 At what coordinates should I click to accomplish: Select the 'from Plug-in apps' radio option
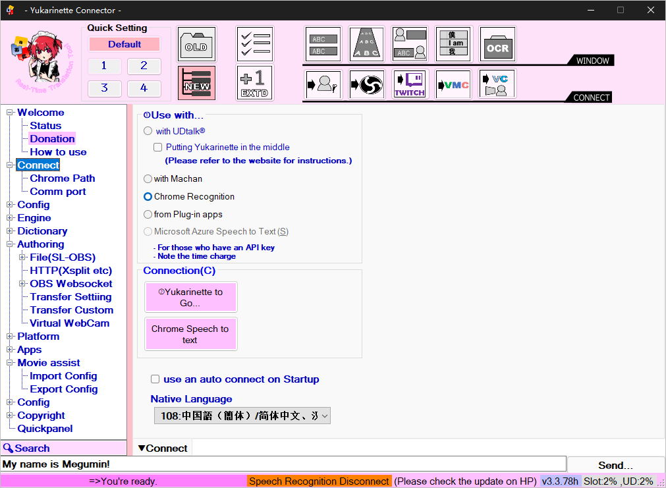click(x=148, y=215)
